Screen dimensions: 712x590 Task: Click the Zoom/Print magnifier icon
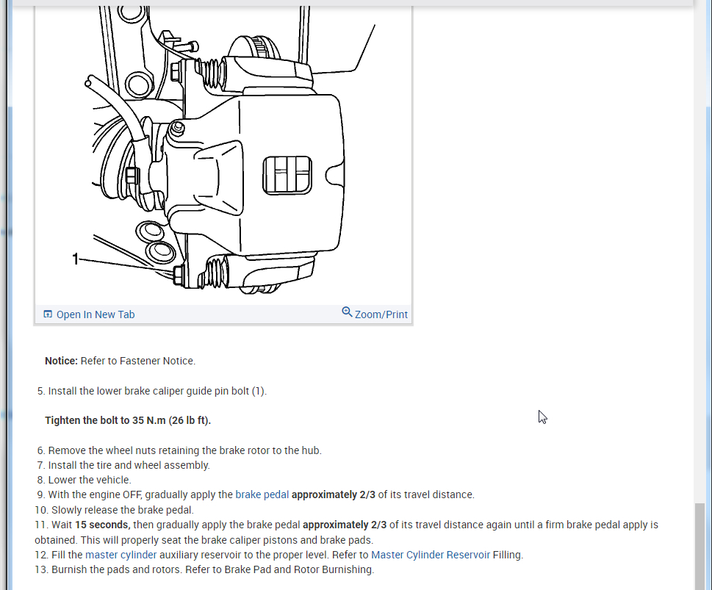tap(347, 312)
